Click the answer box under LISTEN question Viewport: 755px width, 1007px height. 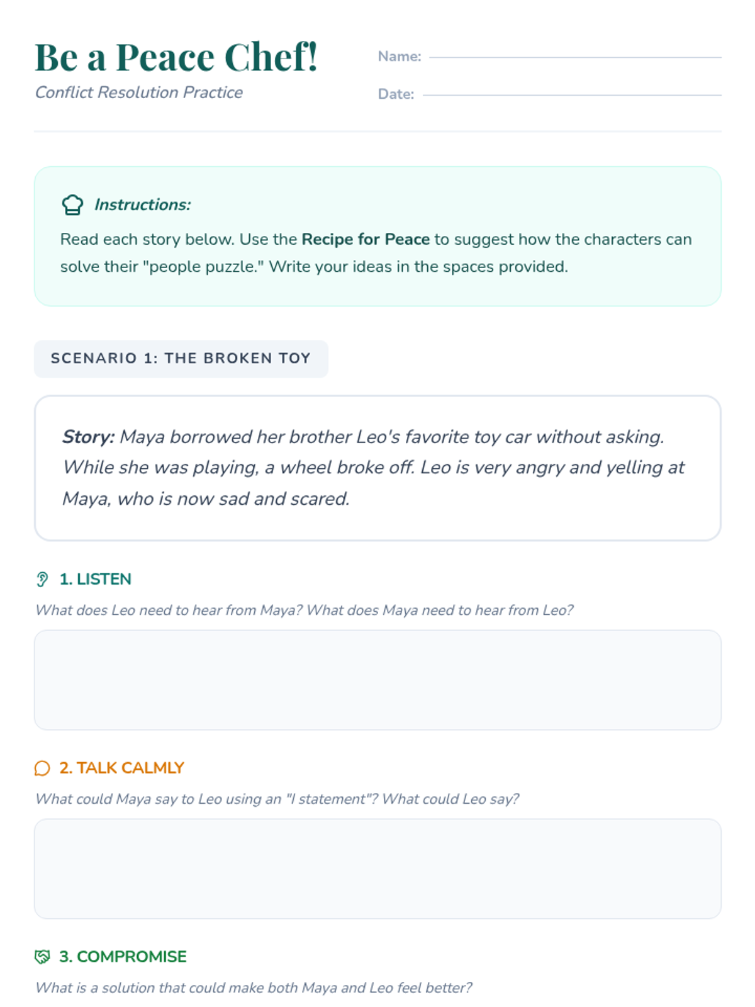tap(377, 680)
